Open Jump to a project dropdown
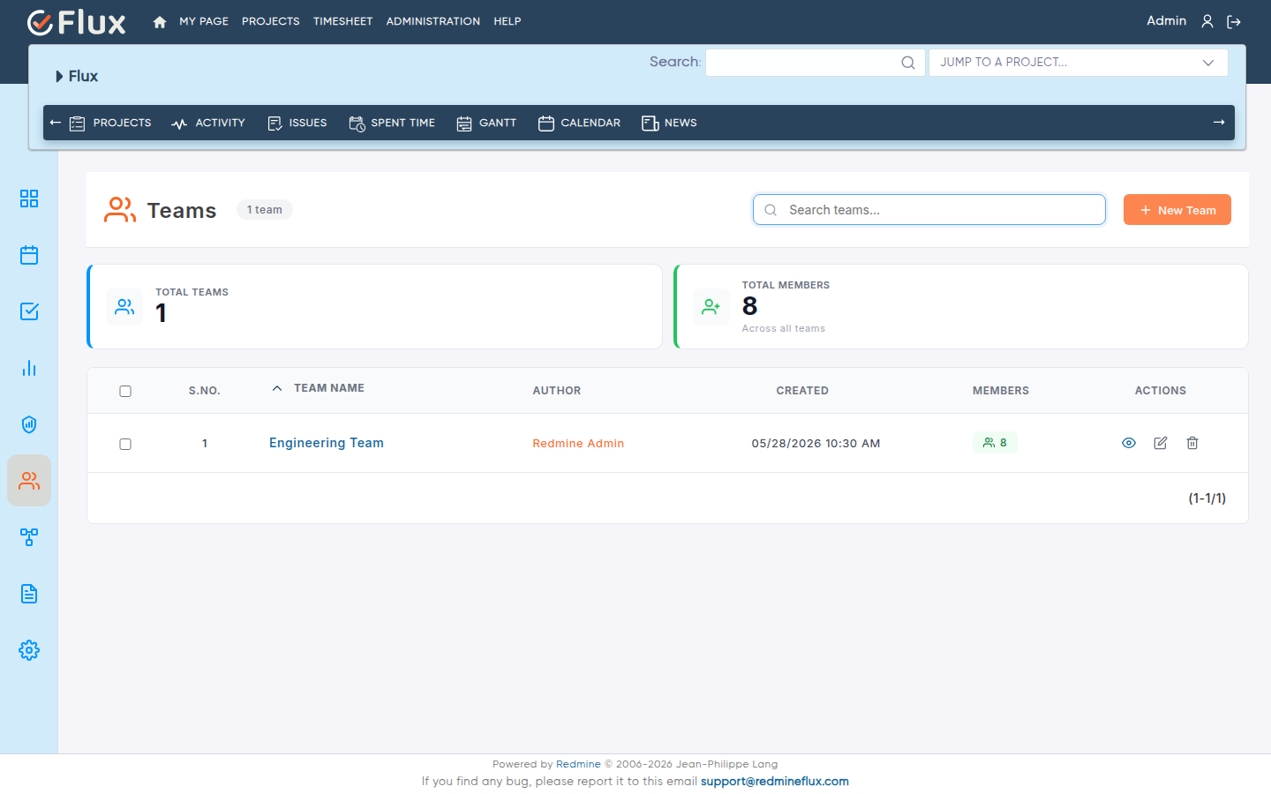1271x794 pixels. click(x=1078, y=63)
